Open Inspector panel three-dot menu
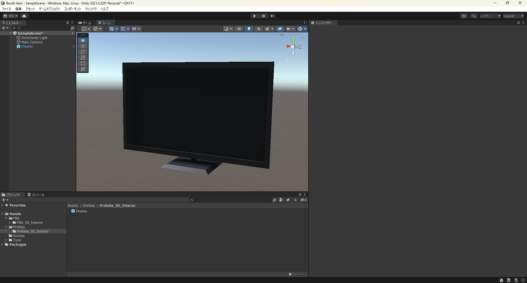Image resolution: width=527 pixels, height=283 pixels. (523, 23)
